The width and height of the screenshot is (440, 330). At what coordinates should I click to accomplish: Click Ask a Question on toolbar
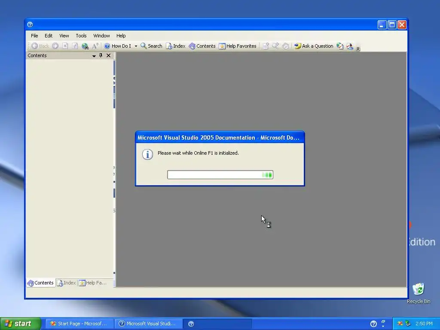(x=314, y=46)
